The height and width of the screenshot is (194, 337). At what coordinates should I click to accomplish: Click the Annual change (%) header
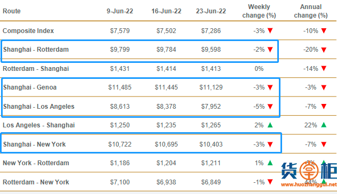[x=311, y=11]
